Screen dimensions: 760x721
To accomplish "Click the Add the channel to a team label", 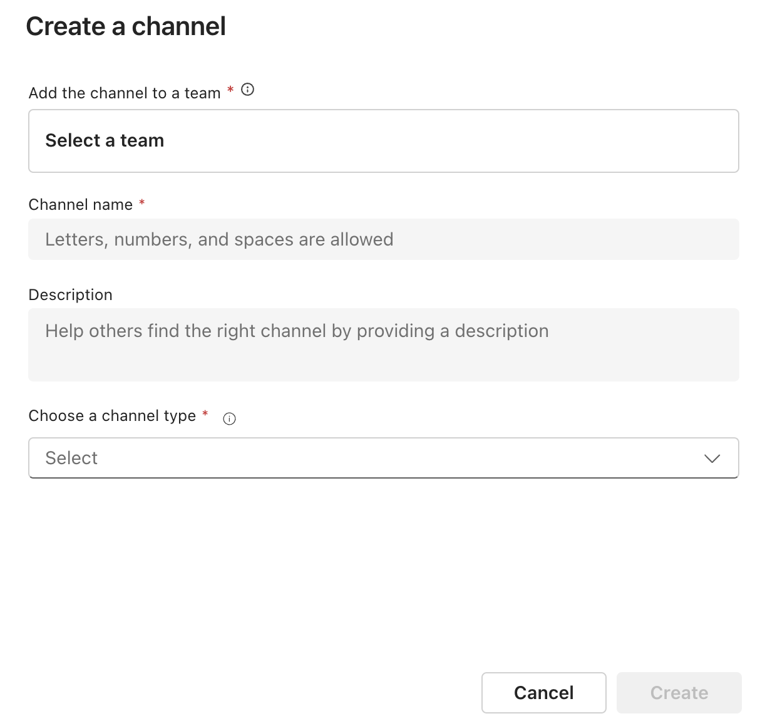I will [x=125, y=93].
